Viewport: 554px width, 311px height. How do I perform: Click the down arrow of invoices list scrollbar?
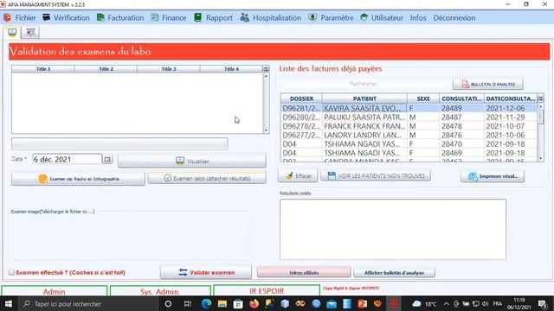(540, 159)
